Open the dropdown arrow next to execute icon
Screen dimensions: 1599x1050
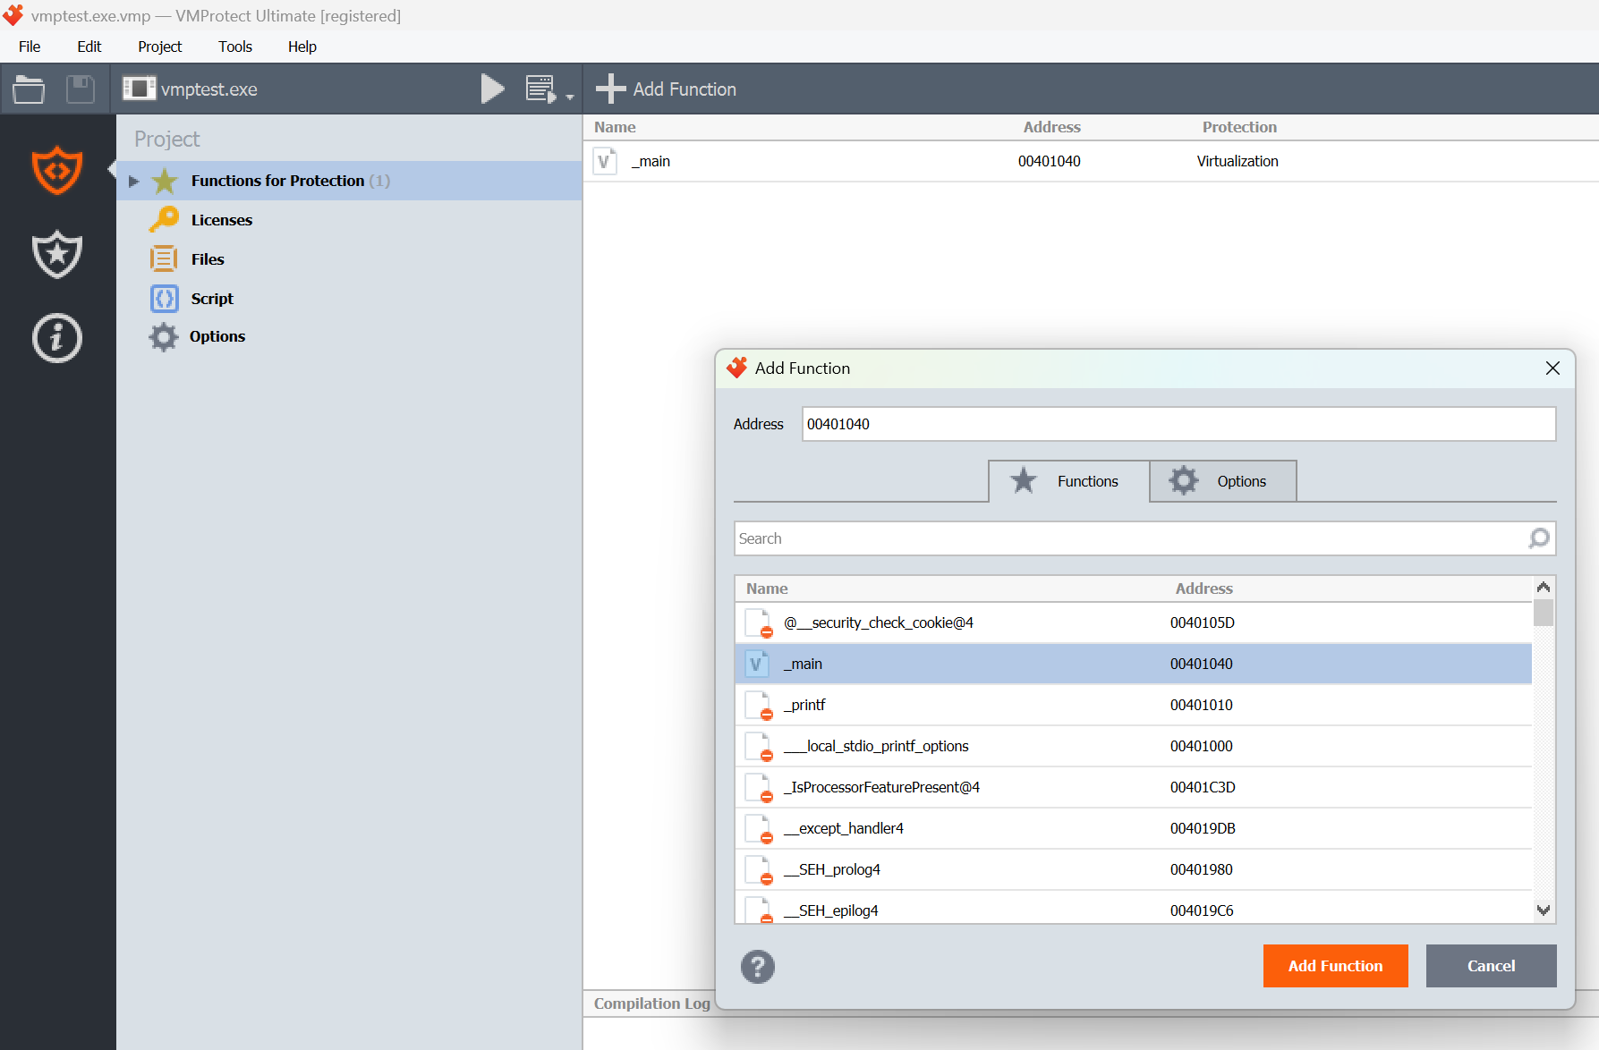[569, 97]
